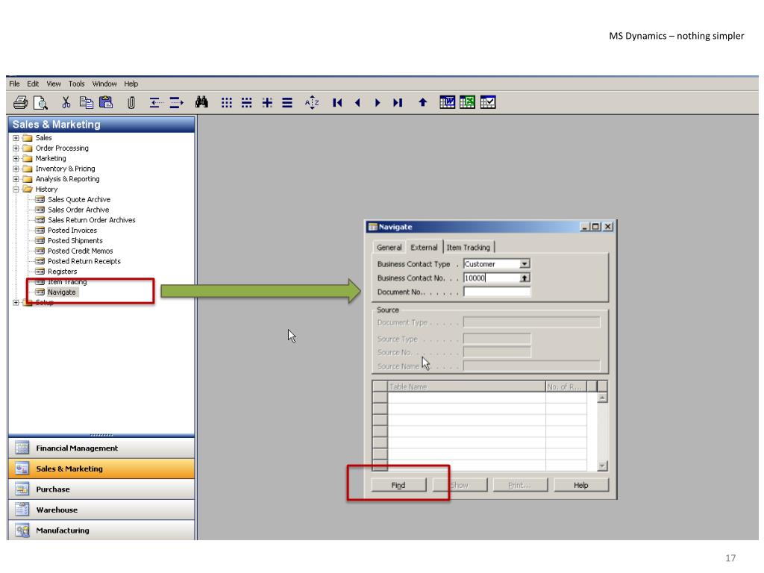Open the Business Contact Type dropdown
This screenshot has height=573, width=764.
point(525,263)
